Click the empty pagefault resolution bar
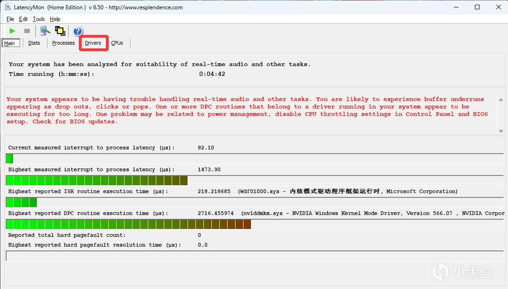The height and width of the screenshot is (289, 508). pyautogui.click(x=255, y=255)
